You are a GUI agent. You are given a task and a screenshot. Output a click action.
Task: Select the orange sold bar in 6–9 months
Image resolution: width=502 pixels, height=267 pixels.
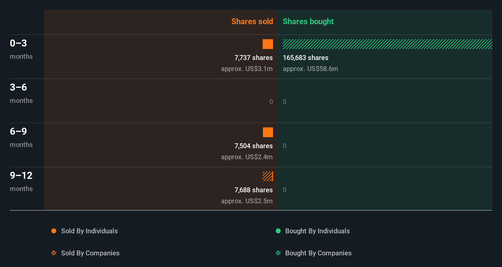point(268,132)
